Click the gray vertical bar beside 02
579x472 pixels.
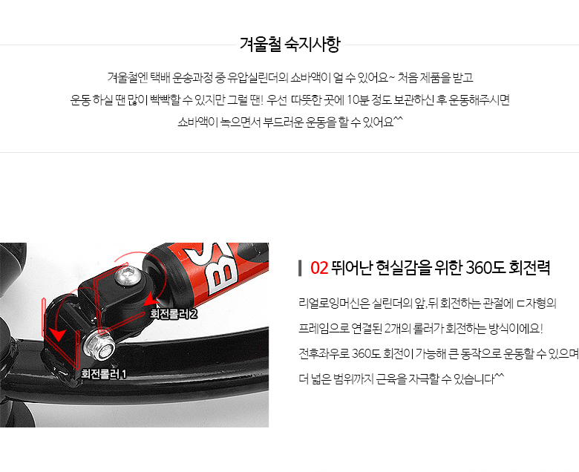coord(300,269)
